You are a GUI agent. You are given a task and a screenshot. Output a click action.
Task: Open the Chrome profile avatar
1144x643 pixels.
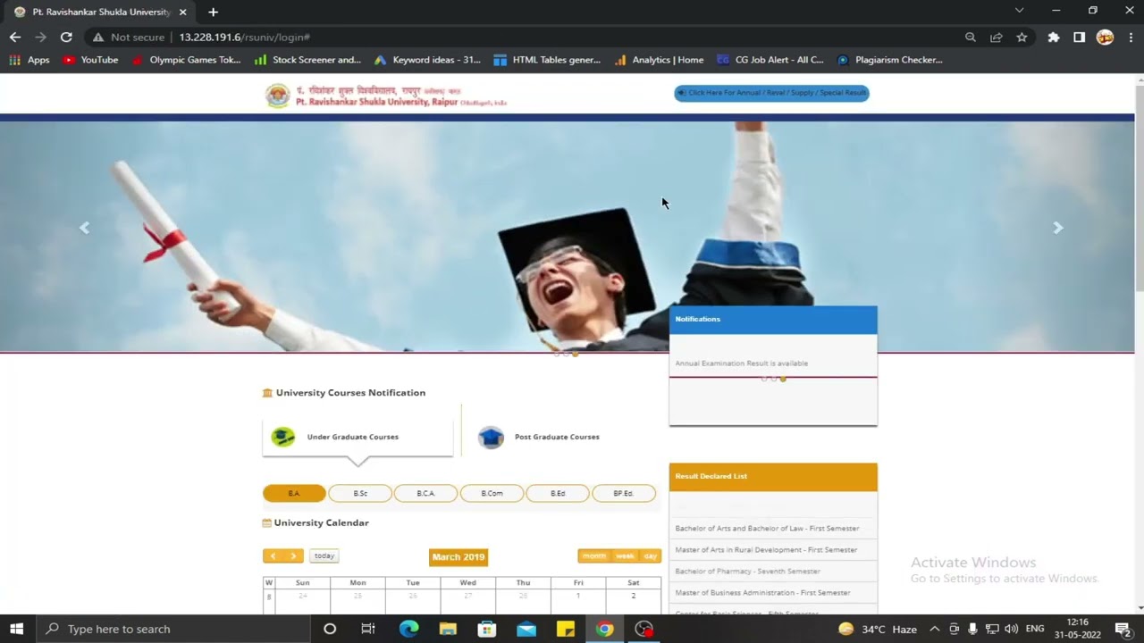point(1105,38)
